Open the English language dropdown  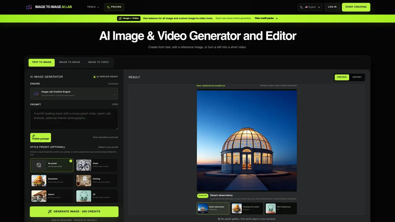pyautogui.click(x=310, y=7)
